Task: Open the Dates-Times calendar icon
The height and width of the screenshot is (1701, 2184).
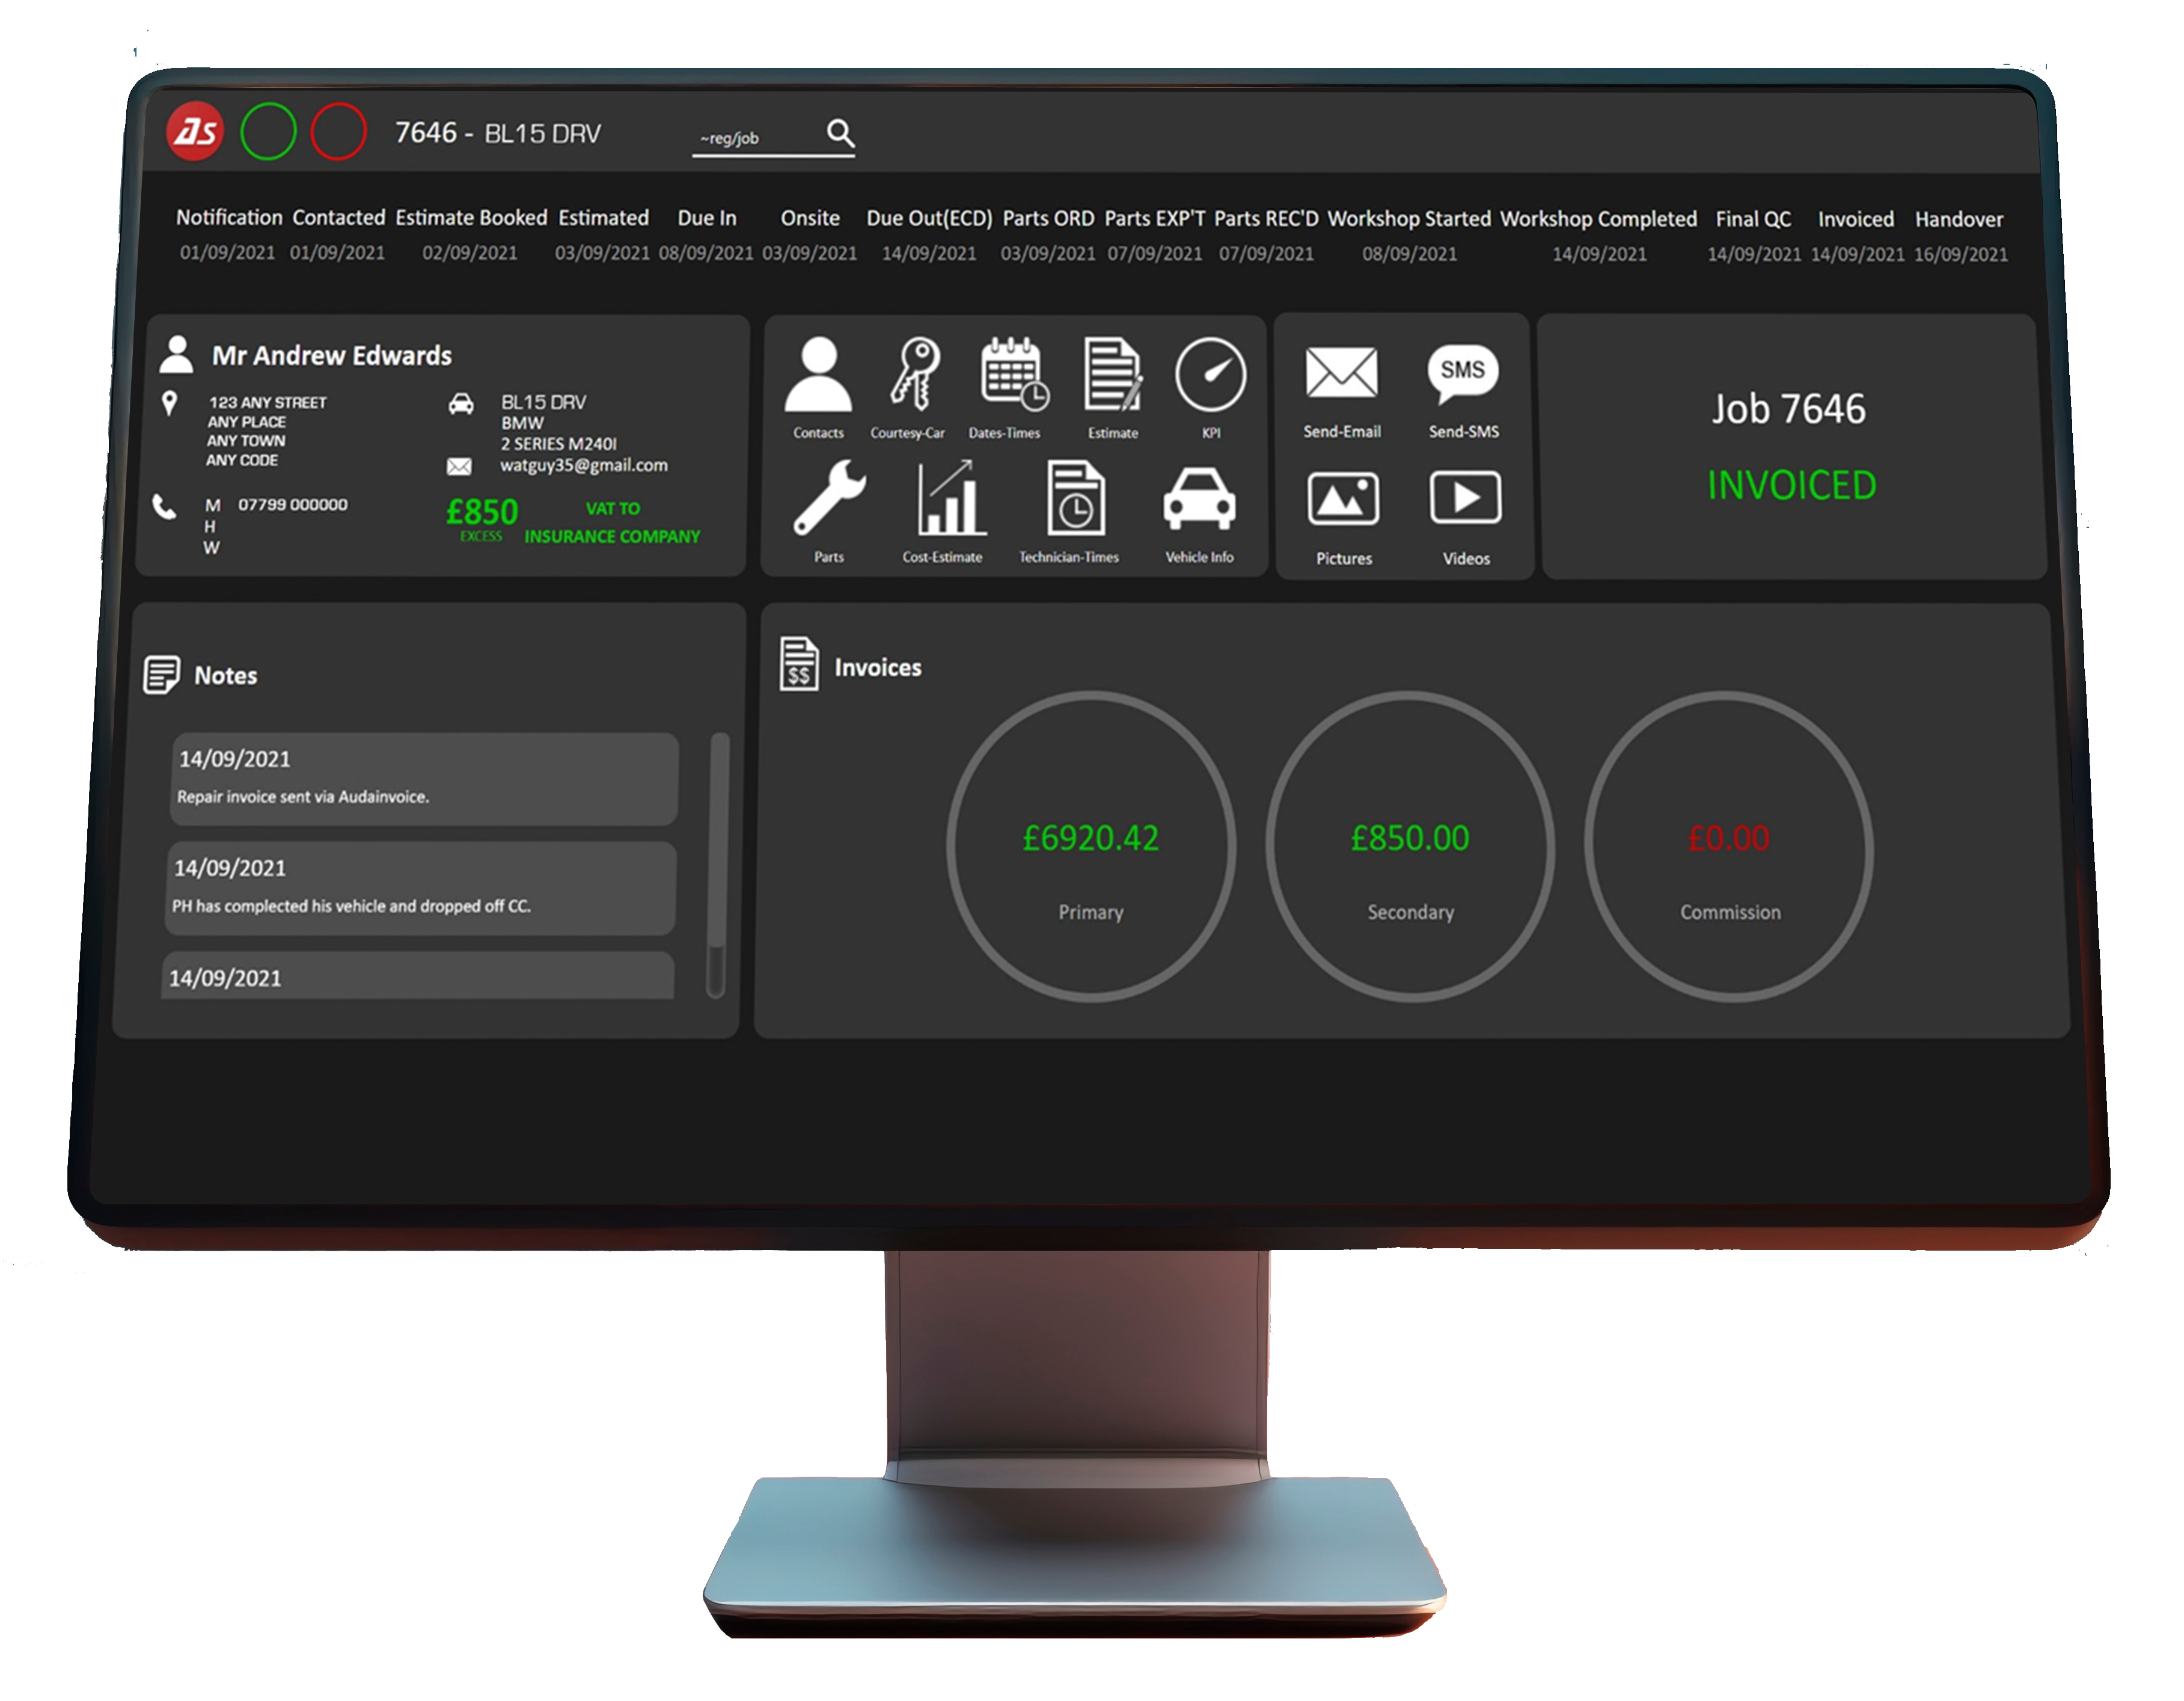Action: (x=1012, y=375)
